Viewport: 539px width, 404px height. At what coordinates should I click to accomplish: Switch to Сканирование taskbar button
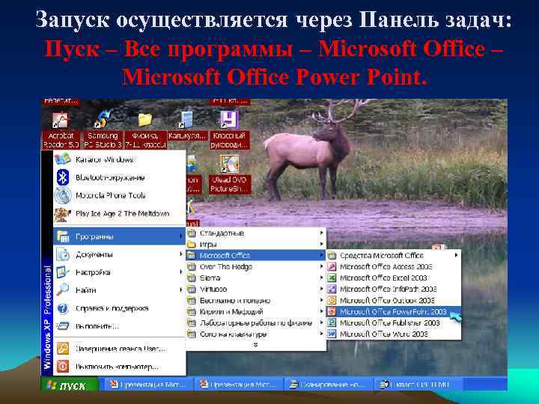coord(328,385)
